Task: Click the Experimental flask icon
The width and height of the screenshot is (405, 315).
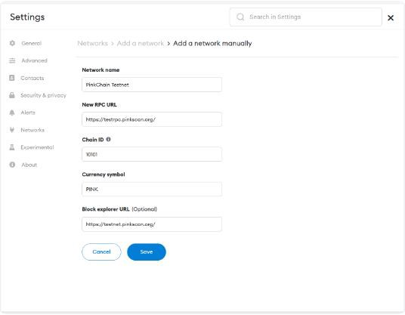Action: click(12, 147)
